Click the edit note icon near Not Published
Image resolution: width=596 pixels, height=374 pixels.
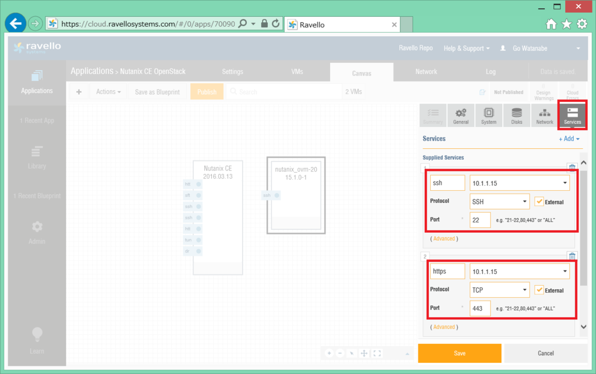tap(483, 92)
